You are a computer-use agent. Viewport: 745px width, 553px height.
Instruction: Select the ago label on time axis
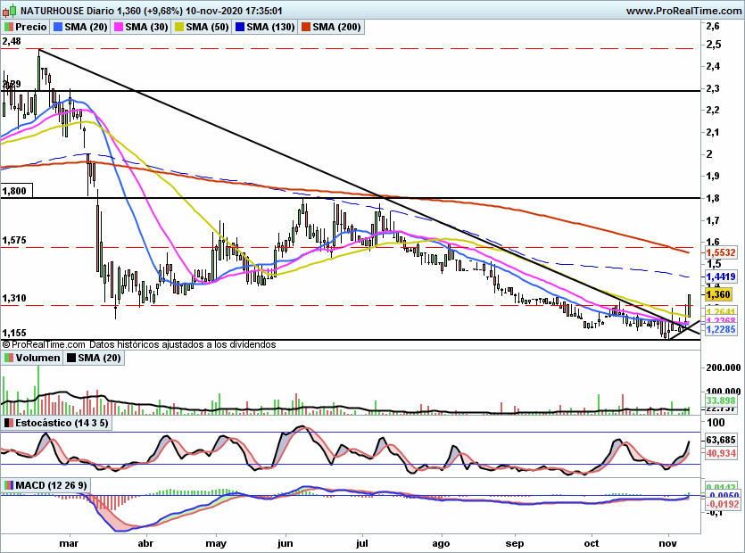pos(441,543)
